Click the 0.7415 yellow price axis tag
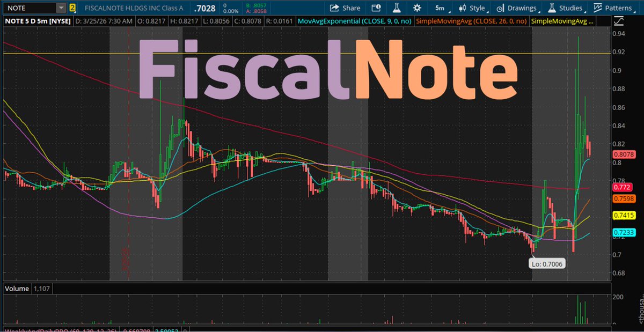This screenshot has width=644, height=332. pyautogui.click(x=623, y=215)
